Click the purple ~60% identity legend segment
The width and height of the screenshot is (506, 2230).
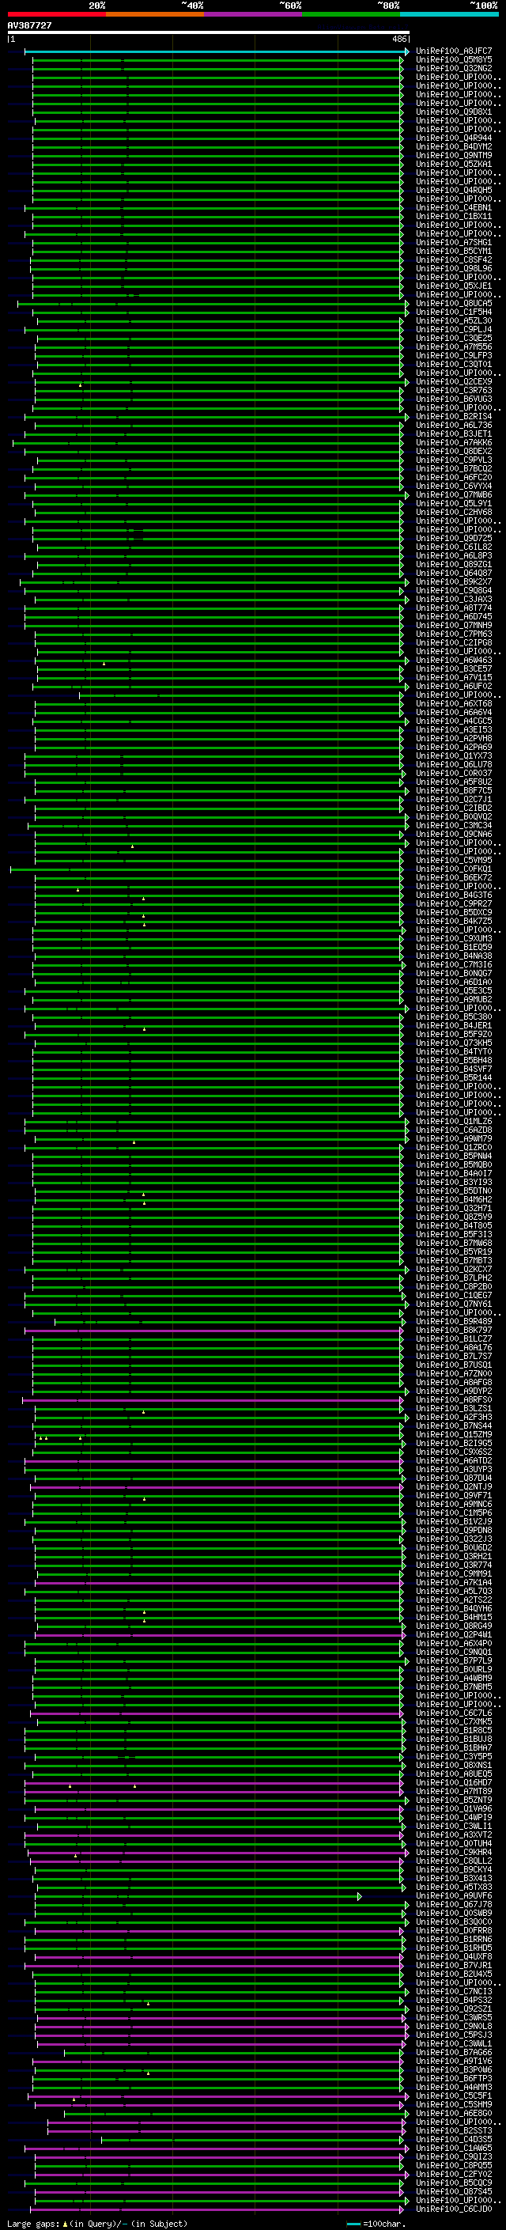coord(254,14)
